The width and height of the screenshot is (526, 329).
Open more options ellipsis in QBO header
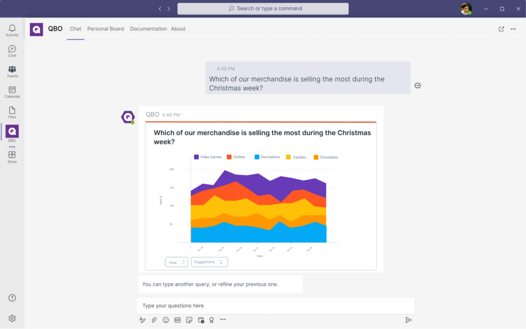click(x=513, y=29)
